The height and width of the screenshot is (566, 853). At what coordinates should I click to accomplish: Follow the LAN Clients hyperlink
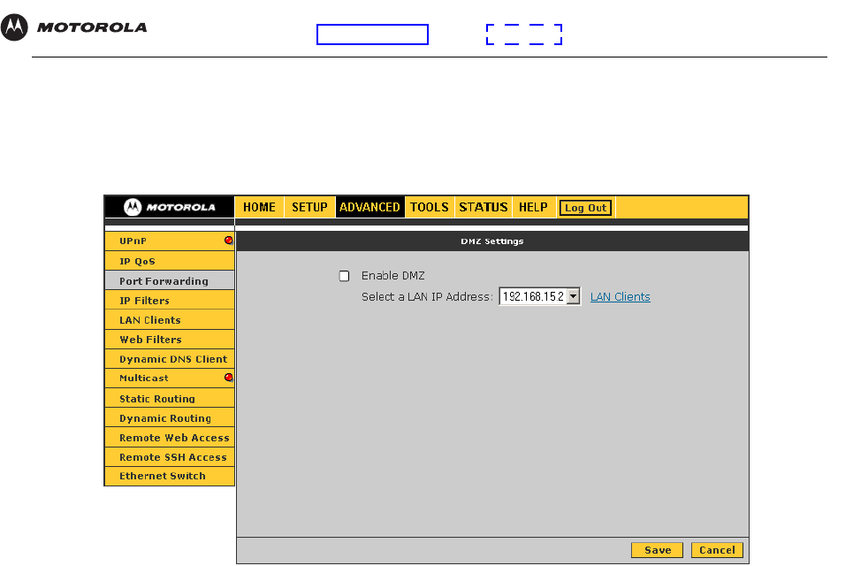pos(621,296)
